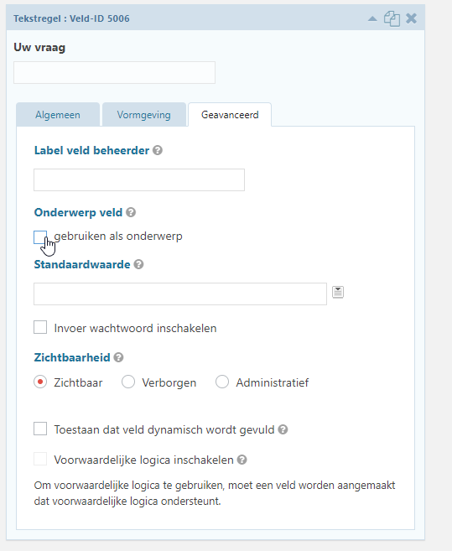Delete the field with the X icon
Viewport: 452px width, 551px height.
411,18
